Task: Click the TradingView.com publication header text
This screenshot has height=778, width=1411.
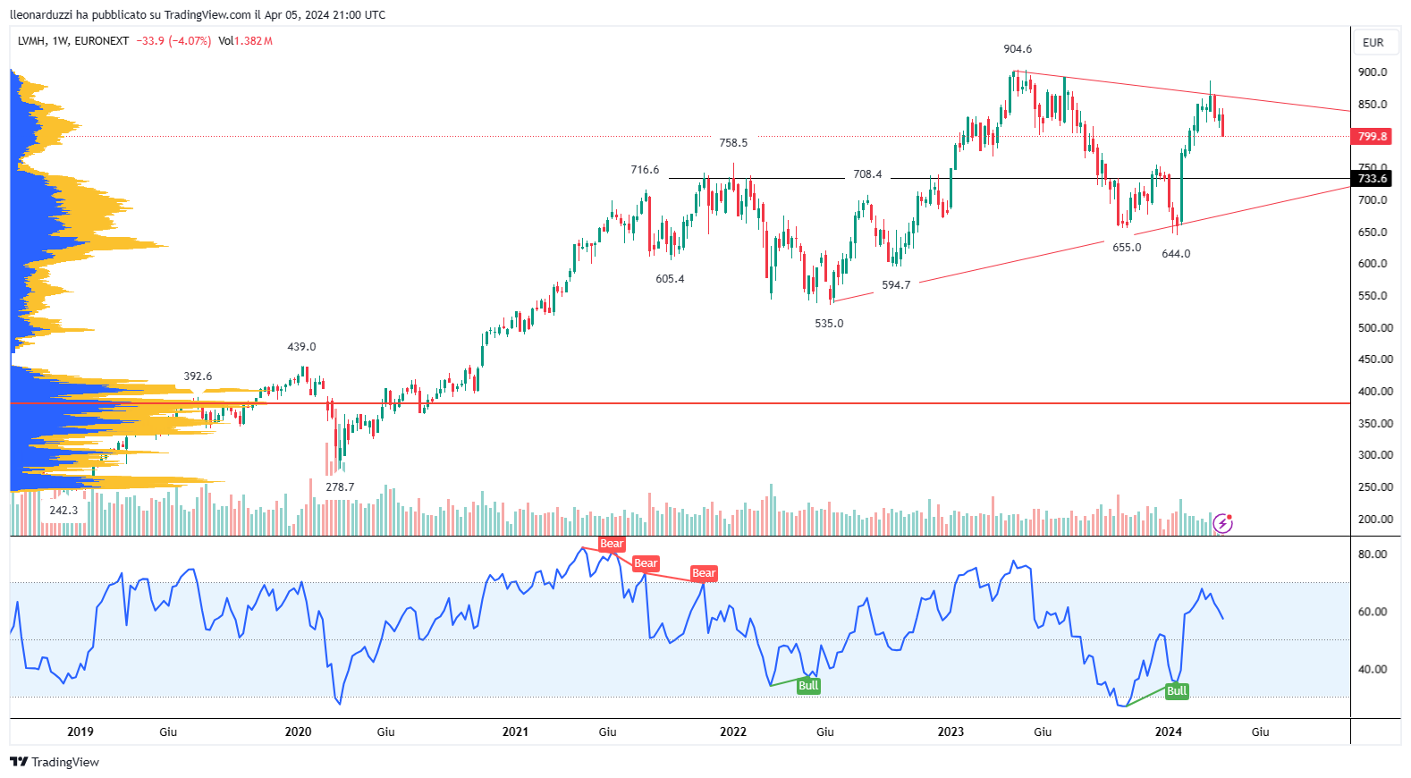Action: [x=198, y=15]
